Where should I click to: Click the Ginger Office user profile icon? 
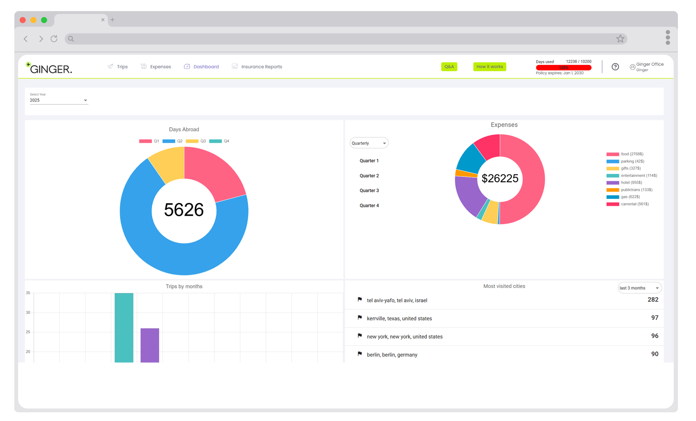click(x=632, y=67)
